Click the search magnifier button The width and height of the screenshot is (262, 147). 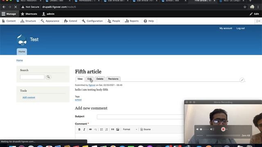[48, 77]
